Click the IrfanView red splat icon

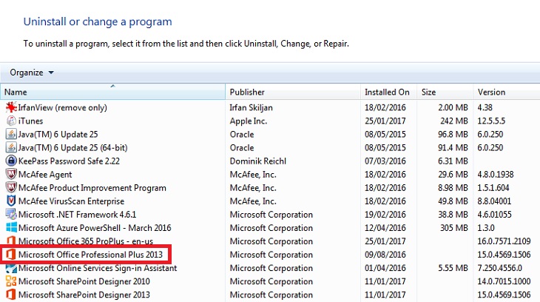pyautogui.click(x=11, y=107)
